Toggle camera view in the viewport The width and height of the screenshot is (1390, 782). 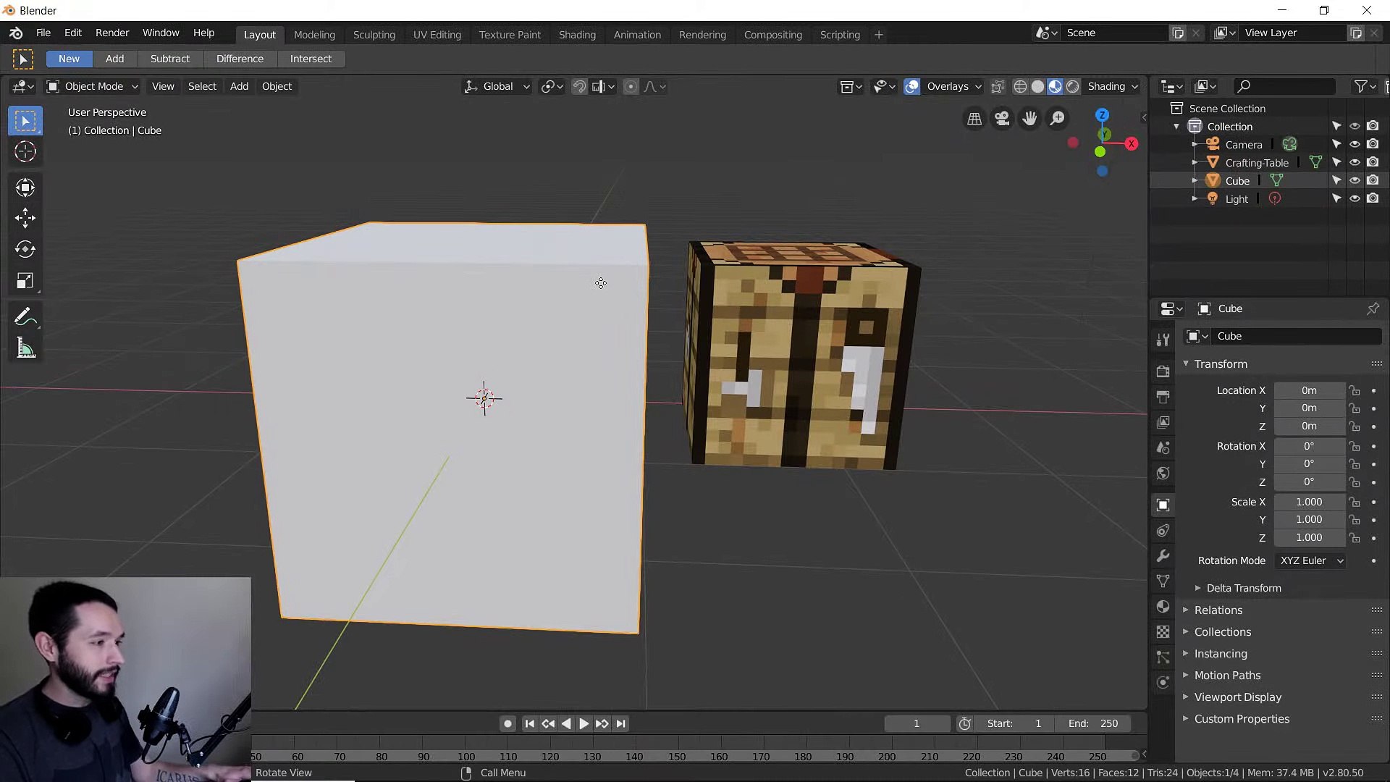(x=1002, y=119)
